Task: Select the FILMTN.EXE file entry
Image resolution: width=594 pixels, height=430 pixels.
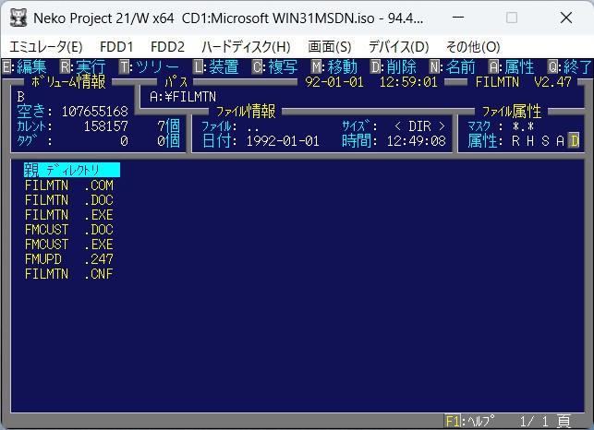Action: 69,214
